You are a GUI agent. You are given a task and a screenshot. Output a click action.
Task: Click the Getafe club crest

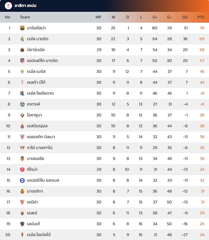(22, 104)
